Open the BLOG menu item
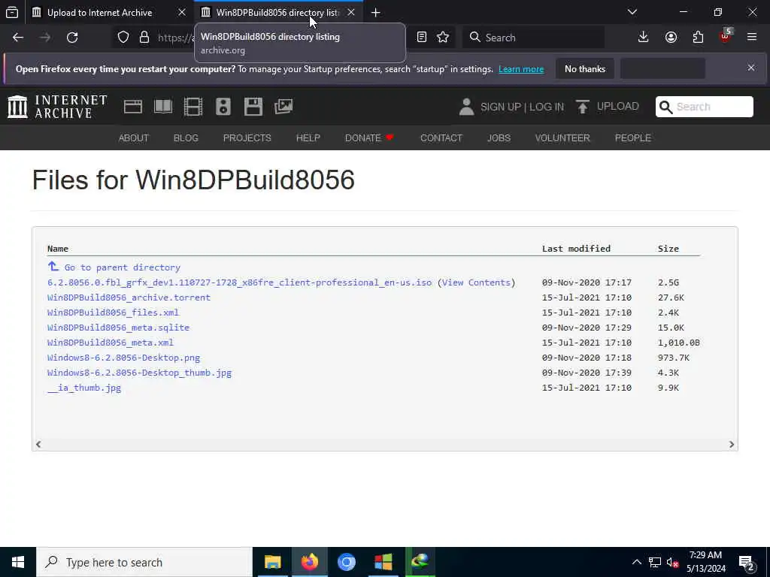 [186, 138]
